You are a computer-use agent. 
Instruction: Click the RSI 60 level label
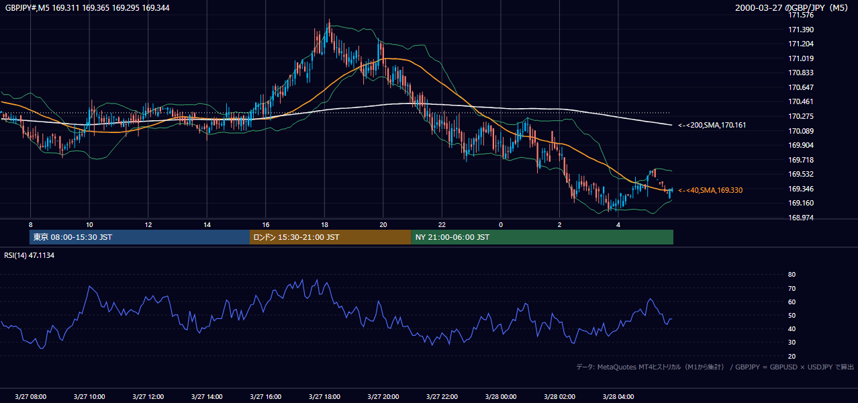(792, 302)
